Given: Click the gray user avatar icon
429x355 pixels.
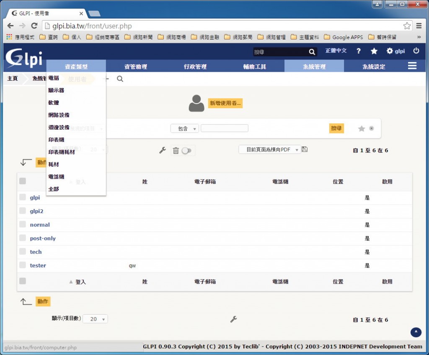Looking at the screenshot, I should point(196,103).
